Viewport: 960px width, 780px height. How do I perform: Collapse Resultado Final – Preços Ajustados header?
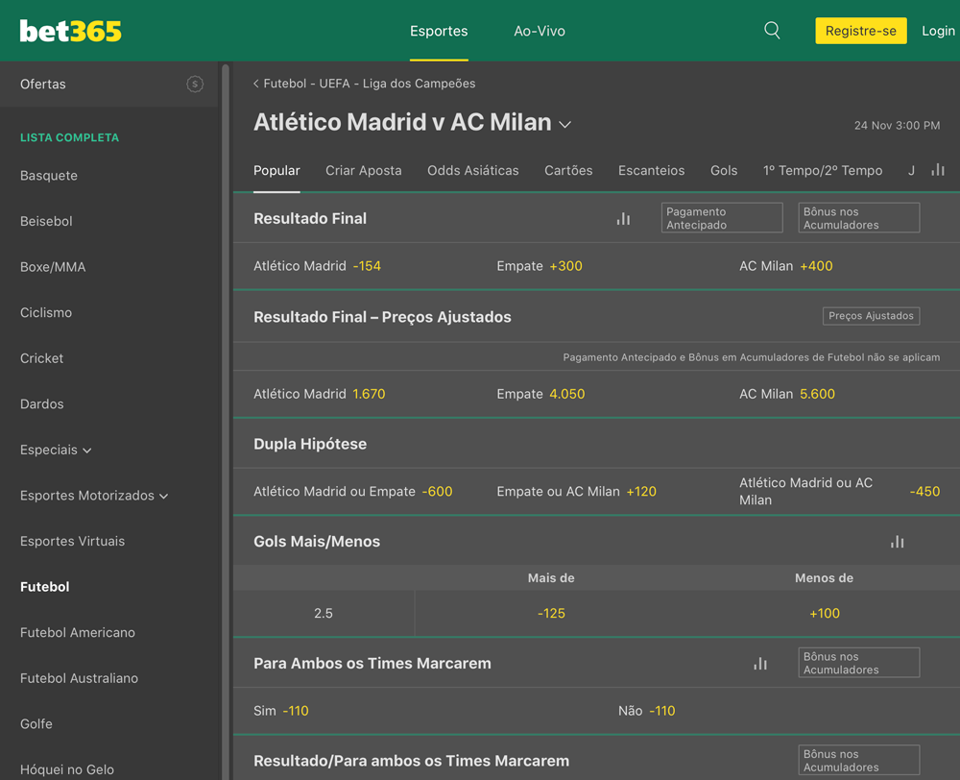382,317
